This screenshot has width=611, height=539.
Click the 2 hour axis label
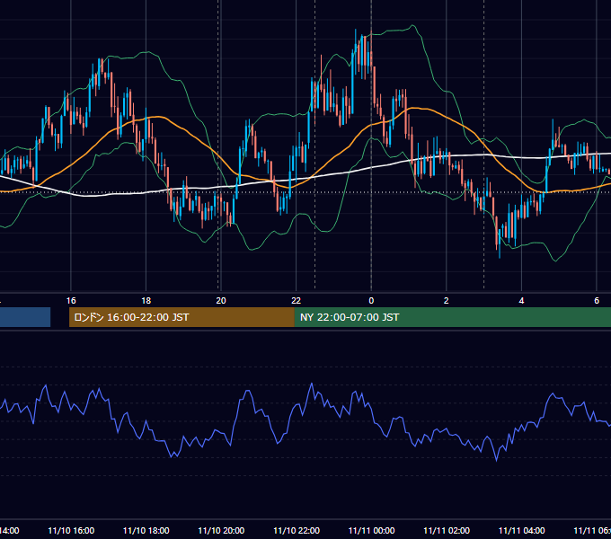(447, 301)
